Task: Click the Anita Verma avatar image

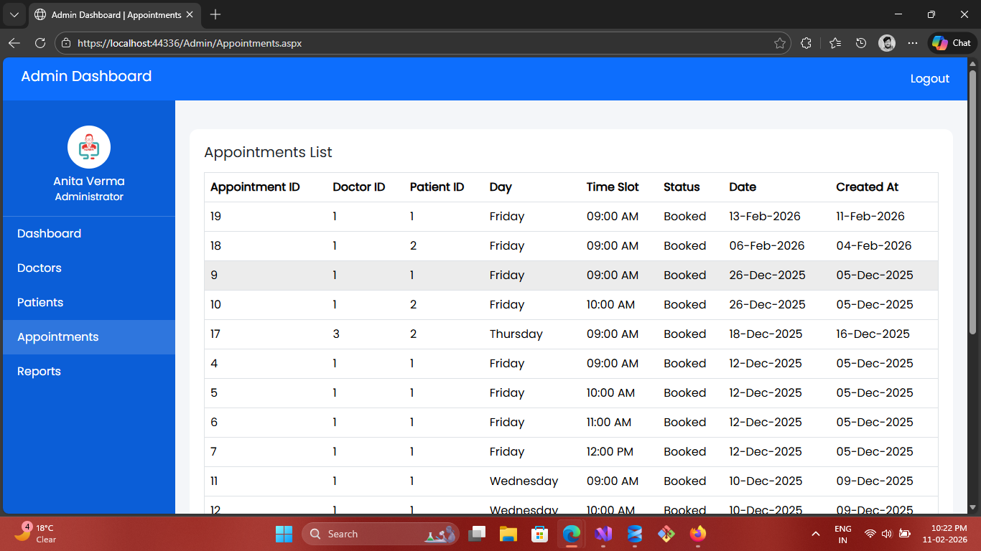Action: [x=89, y=147]
